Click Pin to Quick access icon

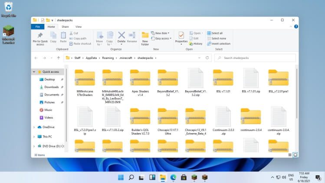click(40, 36)
